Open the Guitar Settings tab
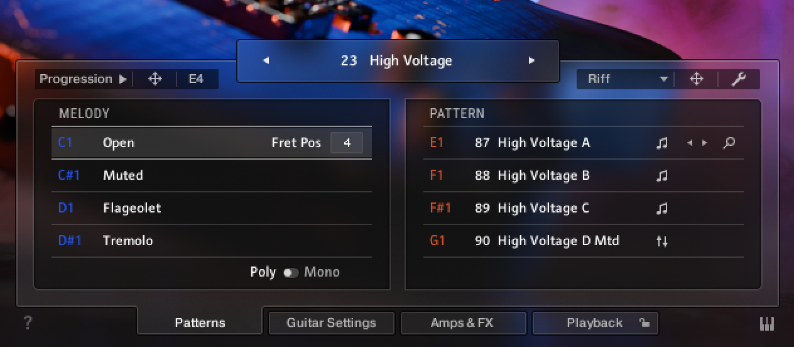 (x=331, y=322)
